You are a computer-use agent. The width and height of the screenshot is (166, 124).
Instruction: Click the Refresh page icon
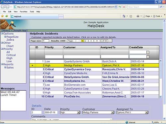tap(120, 7)
